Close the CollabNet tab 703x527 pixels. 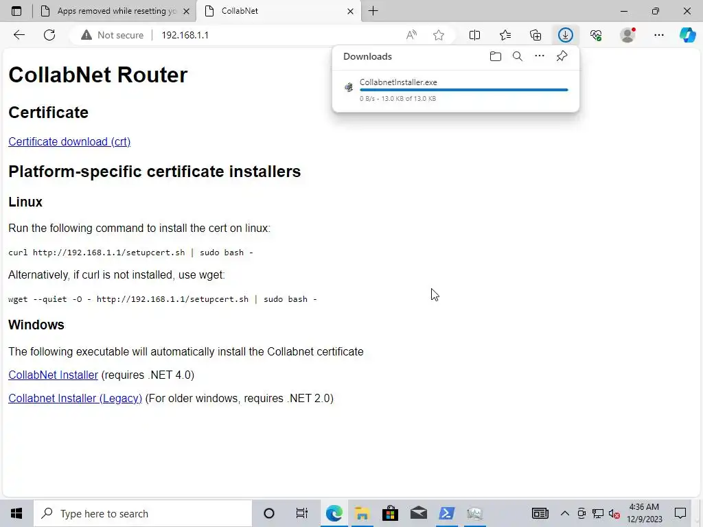click(x=351, y=11)
